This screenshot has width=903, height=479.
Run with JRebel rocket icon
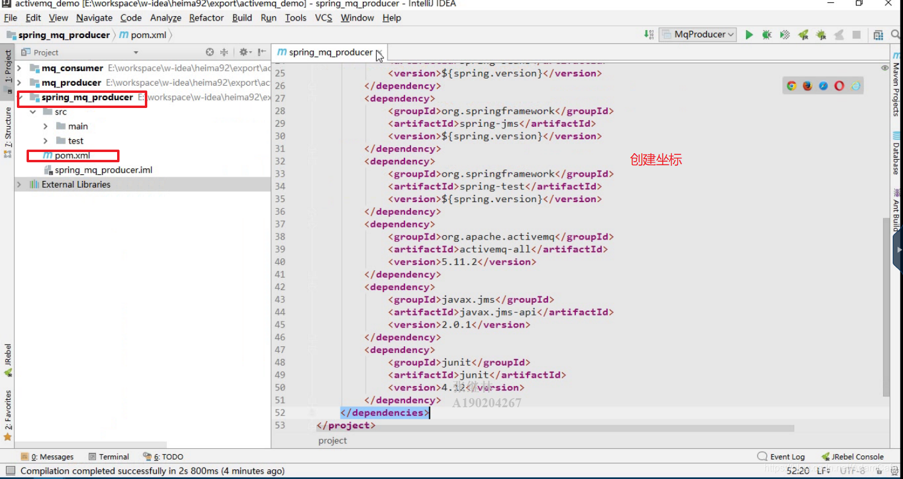pyautogui.click(x=803, y=35)
